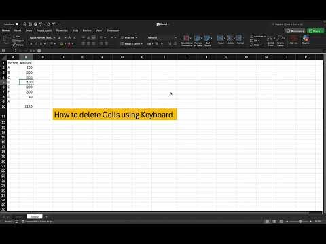The width and height of the screenshot is (326, 244).
Task: Open Format as Table gallery
Action: pos(198,41)
